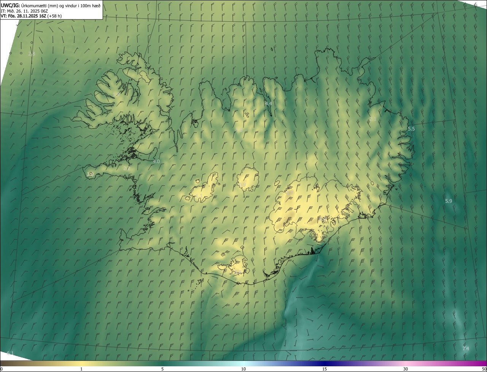487x372 pixels.
Task: Click the '7.4' value label on the map
Action: (x=466, y=349)
